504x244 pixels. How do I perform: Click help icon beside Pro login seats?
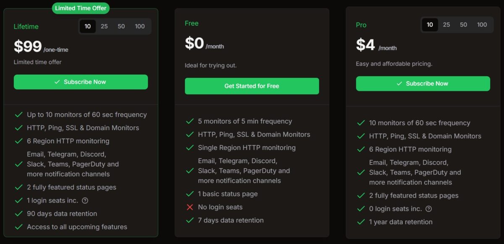pos(428,209)
